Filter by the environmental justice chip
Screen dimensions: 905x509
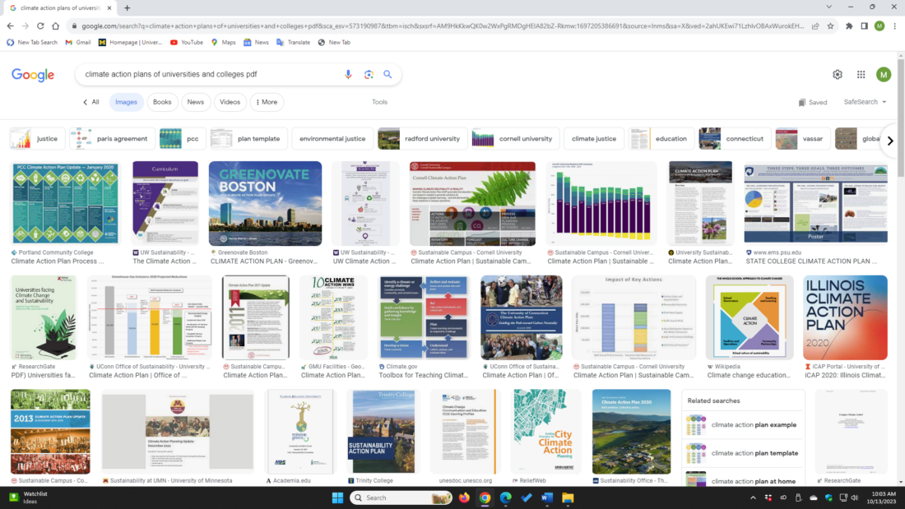[x=332, y=139]
